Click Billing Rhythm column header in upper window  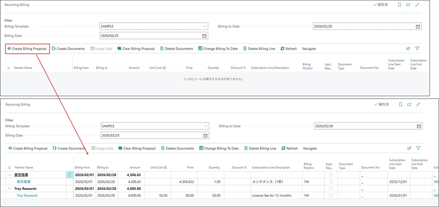308,66
